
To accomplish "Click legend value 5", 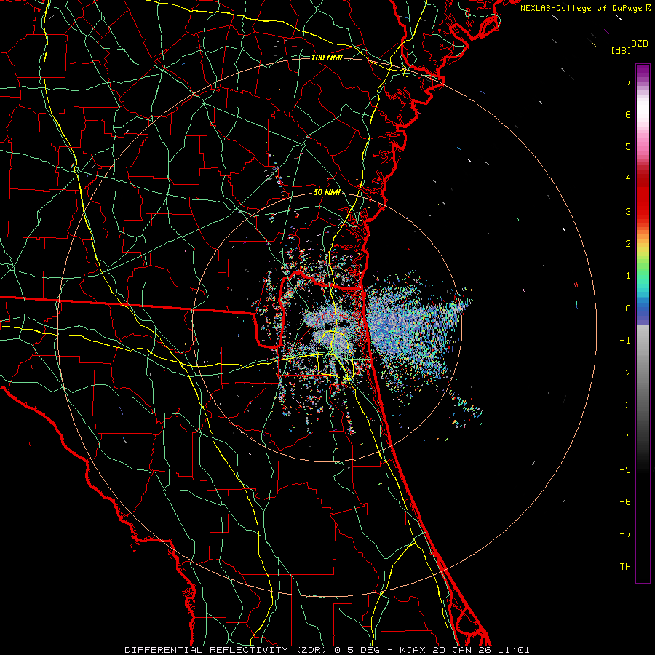I will pyautogui.click(x=628, y=146).
